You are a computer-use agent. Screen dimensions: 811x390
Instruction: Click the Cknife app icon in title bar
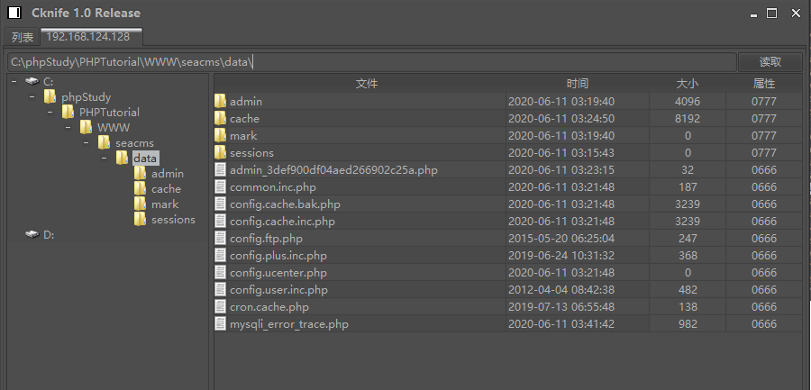click(14, 13)
